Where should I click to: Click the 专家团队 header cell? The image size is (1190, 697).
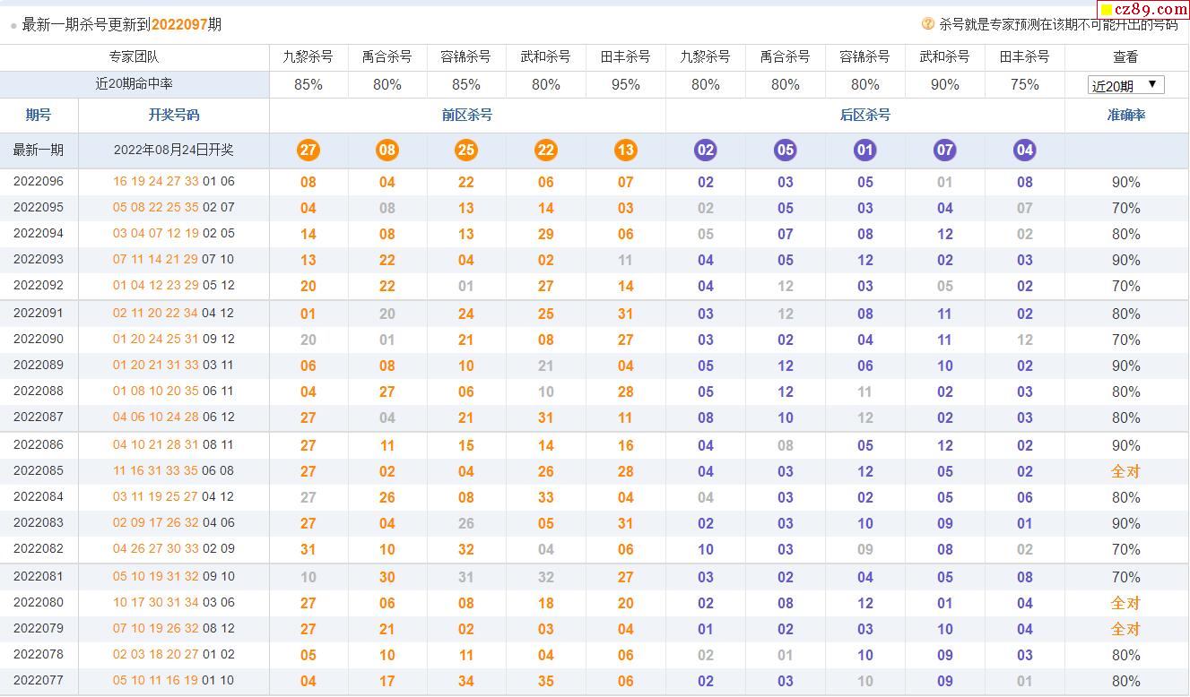pyautogui.click(x=134, y=56)
